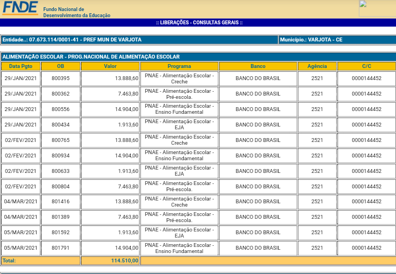This screenshot has height=274, width=396.
Task: Click the Total label cell
Action: click(40, 261)
